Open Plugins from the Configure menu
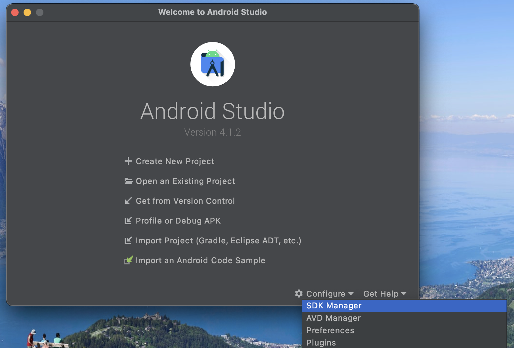 (404, 342)
